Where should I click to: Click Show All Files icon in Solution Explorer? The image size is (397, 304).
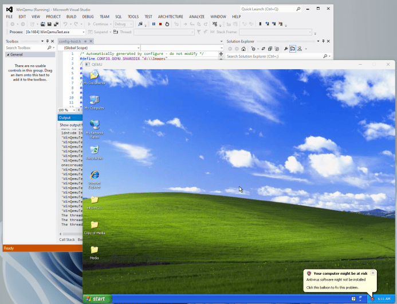point(277,49)
